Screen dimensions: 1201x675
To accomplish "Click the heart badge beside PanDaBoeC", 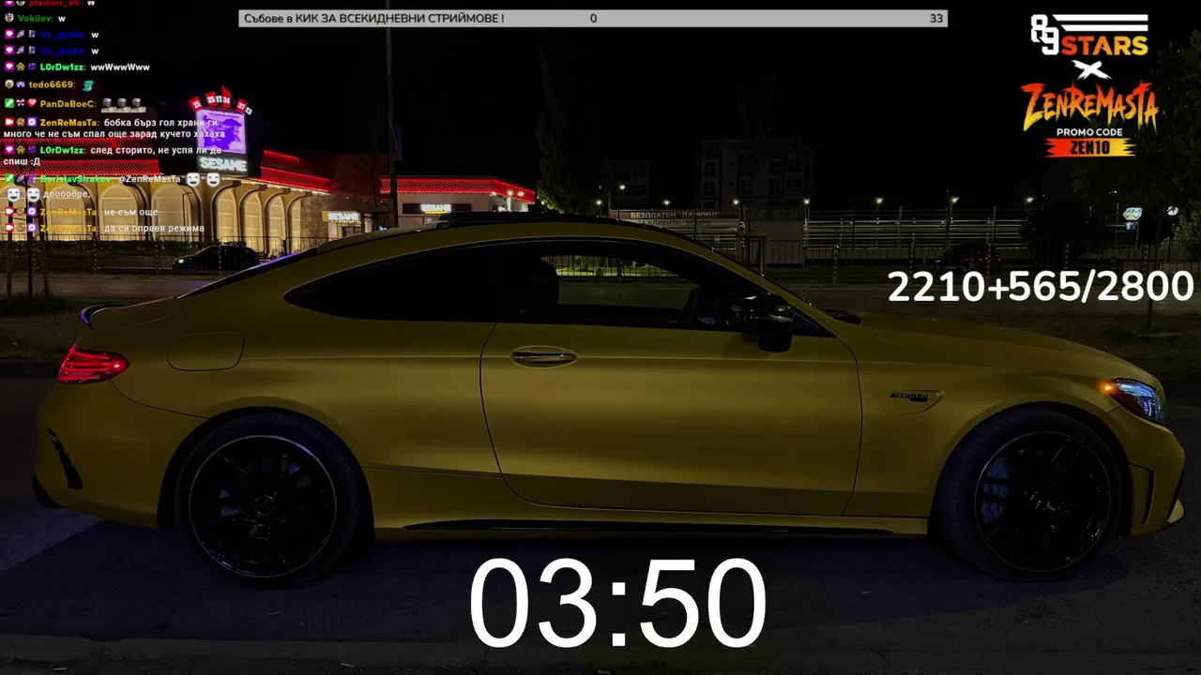I will click(32, 104).
